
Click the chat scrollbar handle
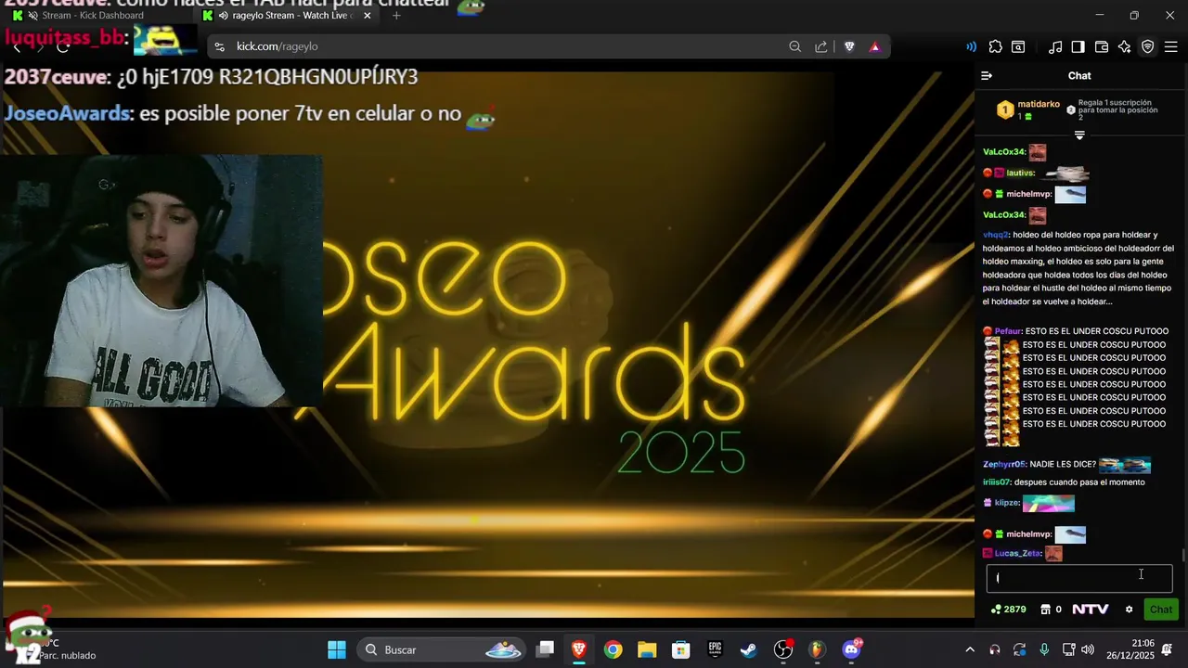(x=1183, y=555)
